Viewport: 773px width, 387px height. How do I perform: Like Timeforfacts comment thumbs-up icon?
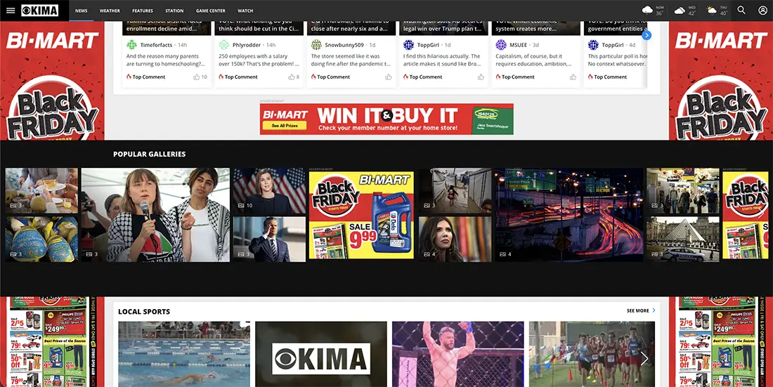(x=196, y=77)
